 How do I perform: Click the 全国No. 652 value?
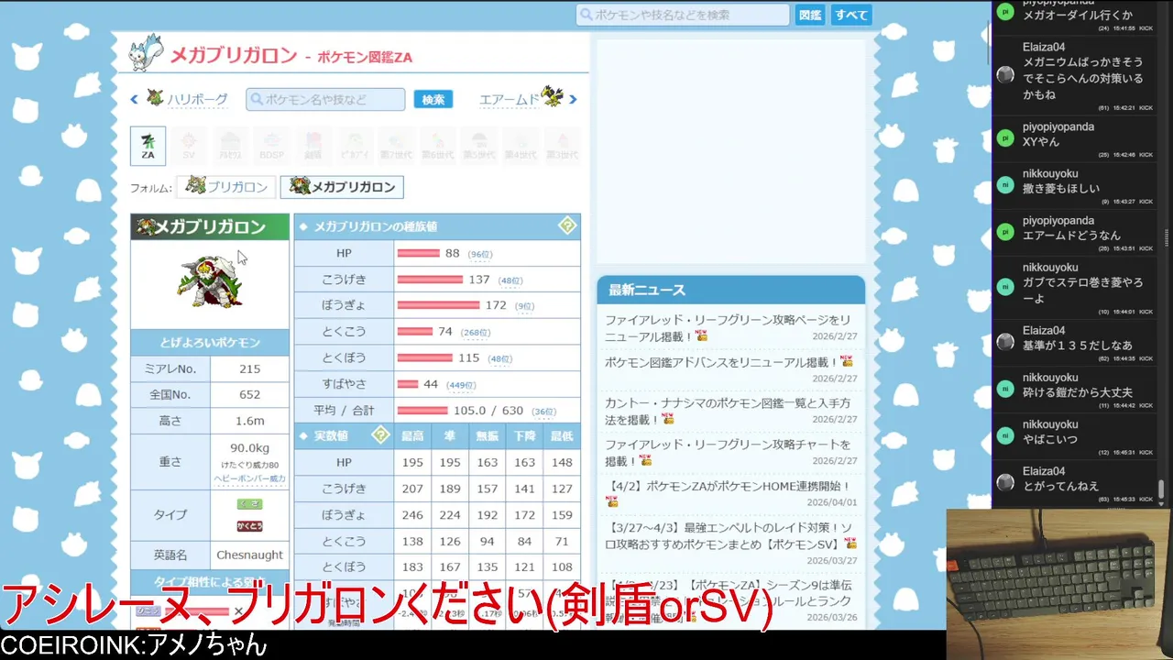click(249, 395)
